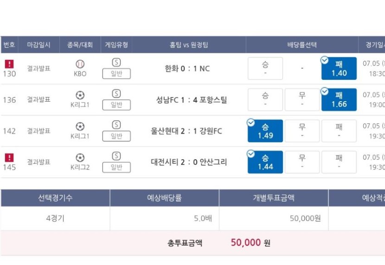The image size is (385, 265).
Task: Click soccer ball icon for game 142
Action: point(80,127)
